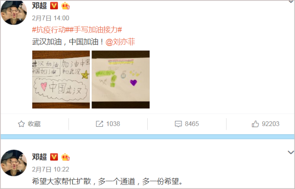Open the 2月7日 14:00 timestamp link
Screen dimensions: 295x189
click(x=51, y=18)
